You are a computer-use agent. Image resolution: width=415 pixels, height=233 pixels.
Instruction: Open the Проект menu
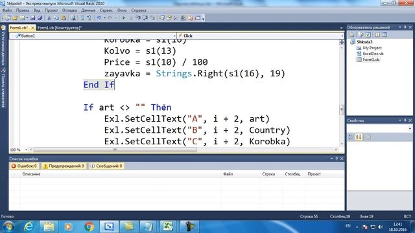(51, 10)
